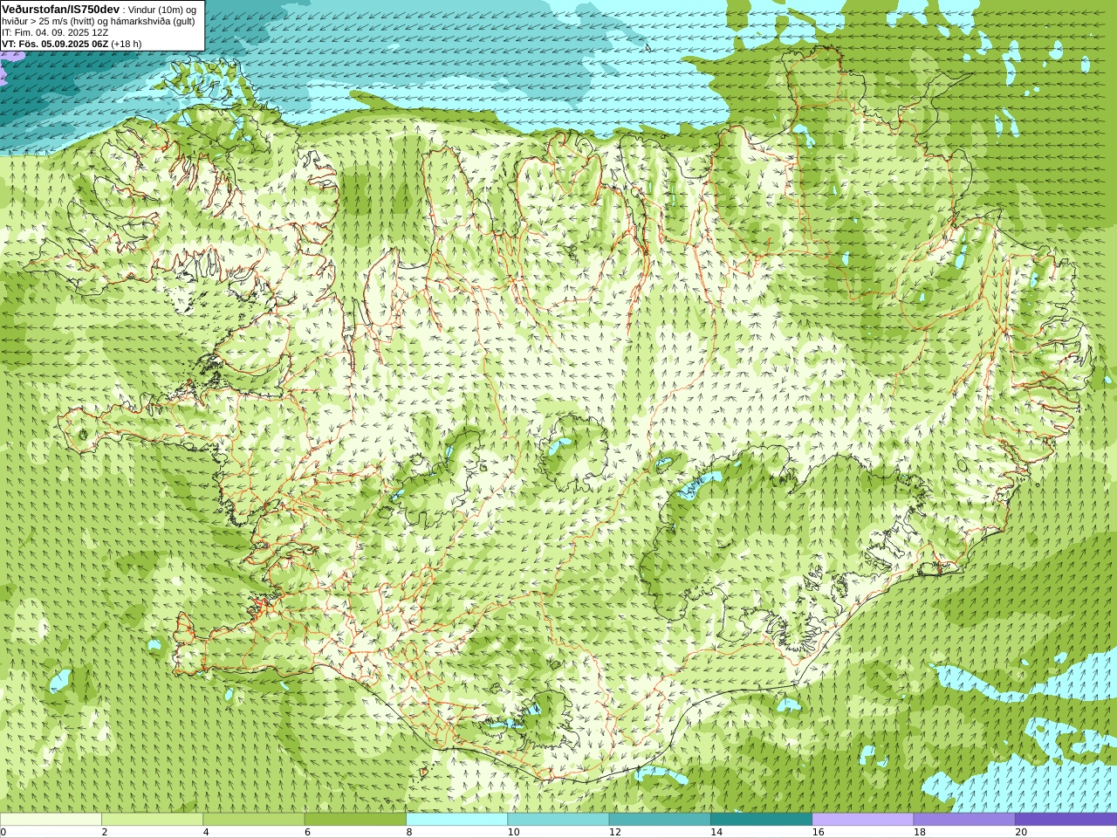Click the legend value label '20'
1117x838 pixels.
[1021, 832]
